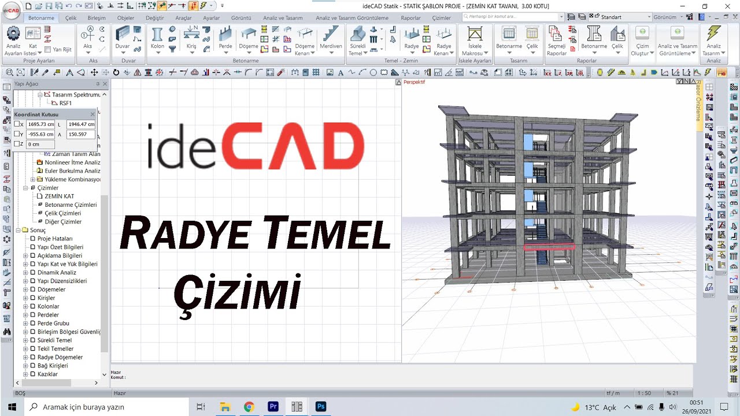Click the Undo arrow in quick access bar

click(x=69, y=6)
